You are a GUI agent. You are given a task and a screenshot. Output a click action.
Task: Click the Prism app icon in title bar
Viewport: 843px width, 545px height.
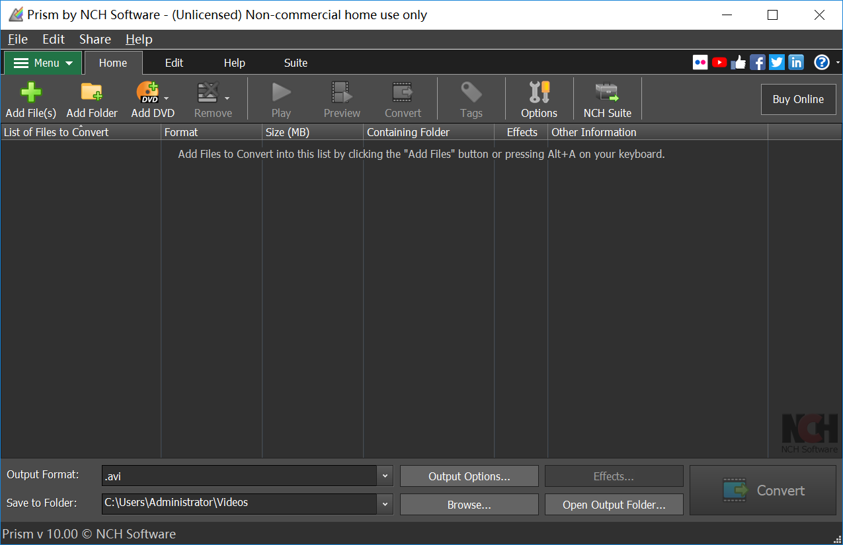(x=16, y=15)
